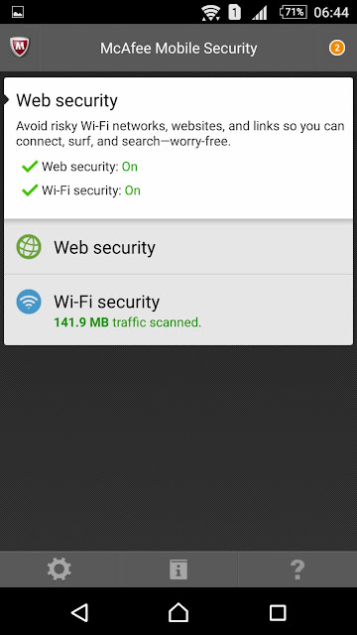This screenshot has width=357, height=635.
Task: Tap the Android recent apps square button
Action: (278, 612)
